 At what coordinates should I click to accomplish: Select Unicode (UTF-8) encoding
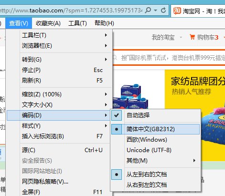tap(155, 150)
